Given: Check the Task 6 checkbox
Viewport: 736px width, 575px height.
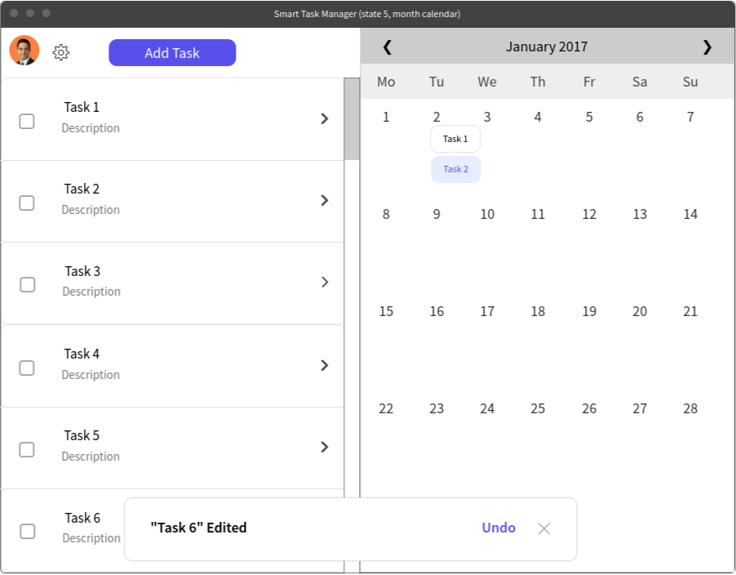Looking at the screenshot, I should pos(27,532).
